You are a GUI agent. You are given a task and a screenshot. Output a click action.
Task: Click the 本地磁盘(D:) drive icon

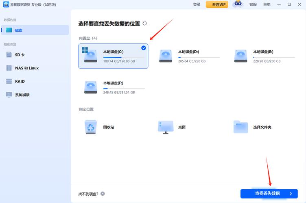coord(166,56)
